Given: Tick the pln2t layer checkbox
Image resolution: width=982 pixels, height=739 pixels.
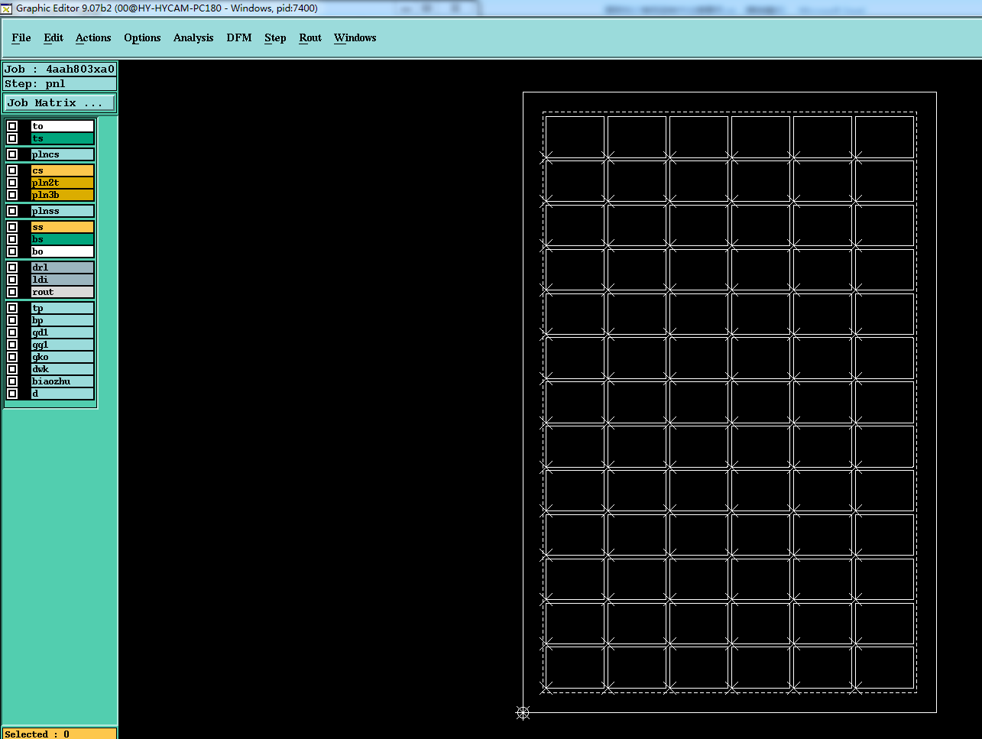Looking at the screenshot, I should click(12, 183).
